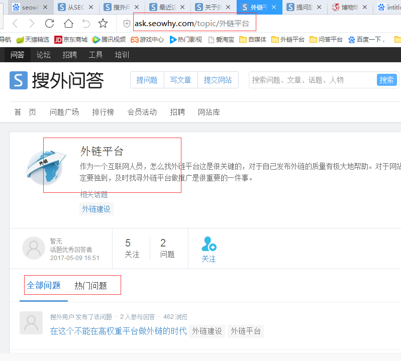This screenshot has width=401, height=361.
Task: Reload the current page
Action: coord(49,24)
